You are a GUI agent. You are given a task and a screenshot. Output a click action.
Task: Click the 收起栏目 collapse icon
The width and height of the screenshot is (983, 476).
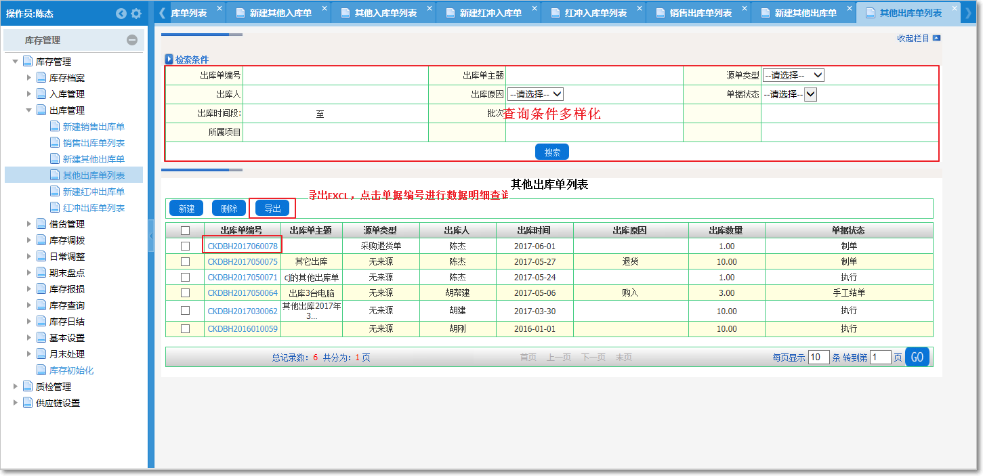pos(936,39)
